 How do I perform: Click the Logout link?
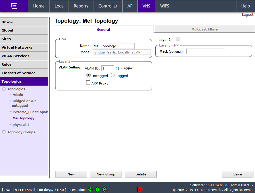point(248,14)
